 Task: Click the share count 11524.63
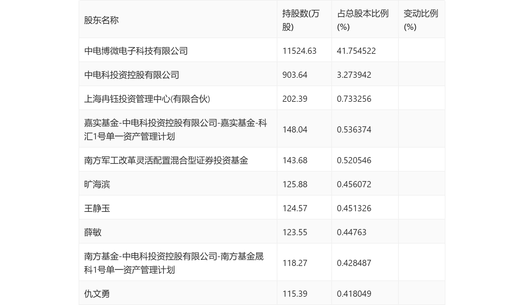tap(299, 51)
